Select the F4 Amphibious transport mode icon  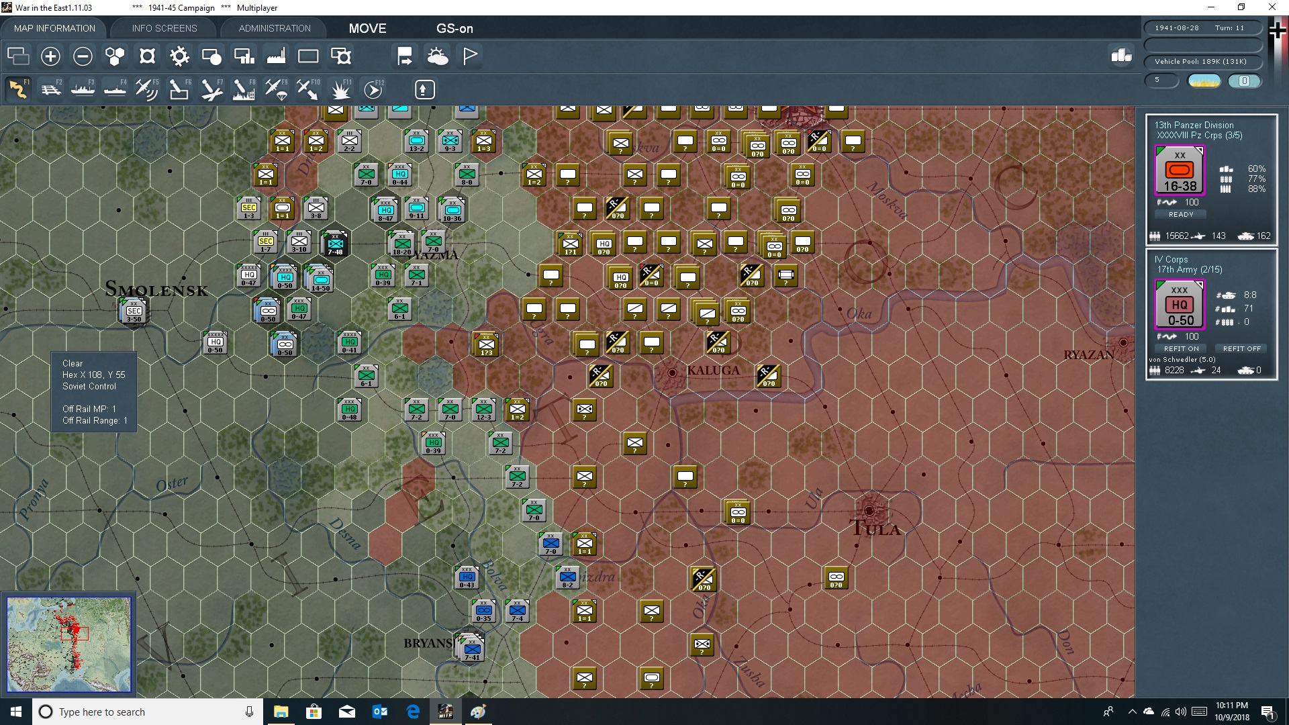(115, 89)
